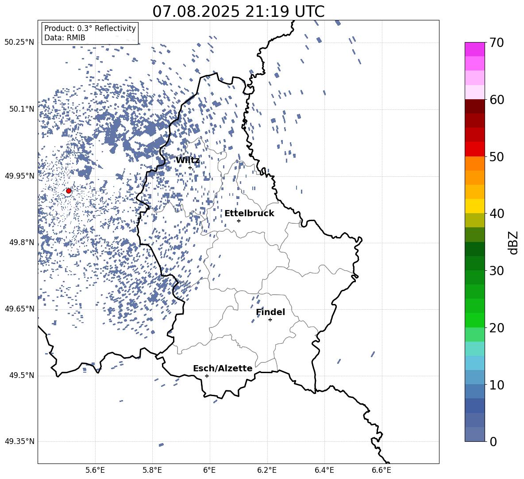Click the bright red colorbar segment above 50
The image size is (524, 479).
(475, 149)
